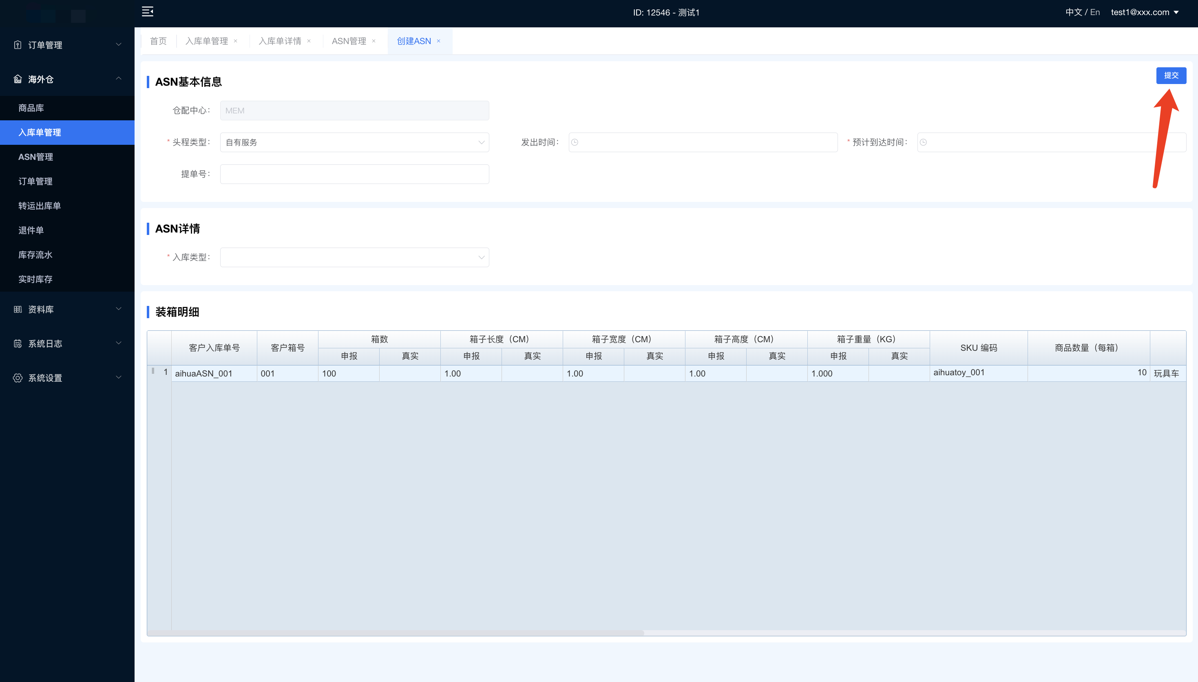This screenshot has height=682, width=1198.
Task: Click the 提单号 input field
Action: [354, 174]
